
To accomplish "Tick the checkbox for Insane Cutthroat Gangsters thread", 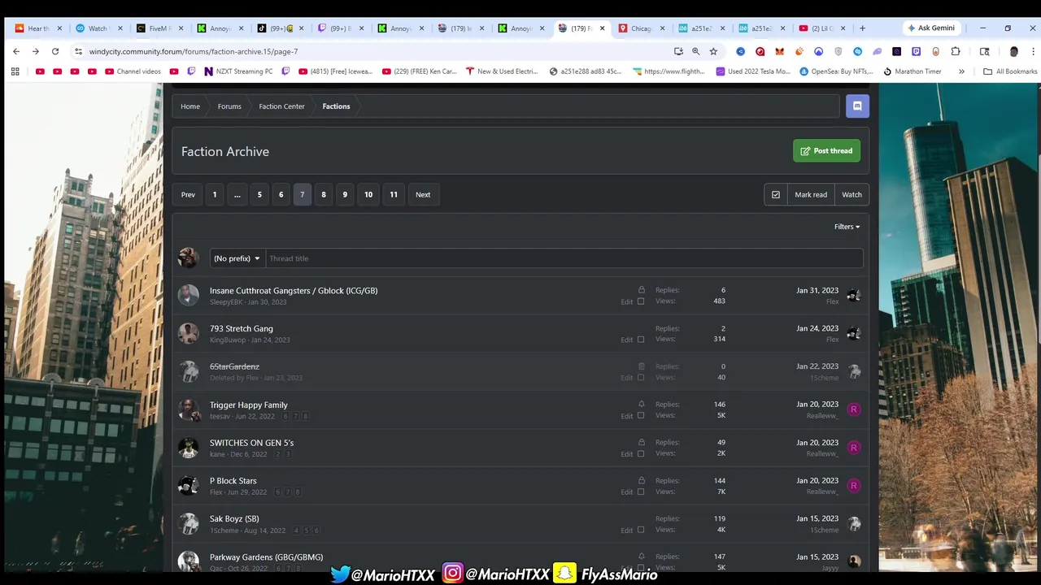I will pos(641,301).
